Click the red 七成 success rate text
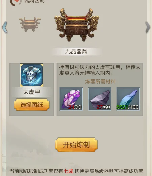This screenshot has width=152, height=176. (x=68, y=171)
